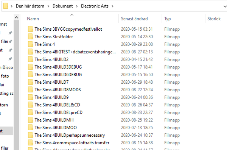Click folder icon of The Sims 4BUILD2

pyautogui.click(x=30, y=59)
